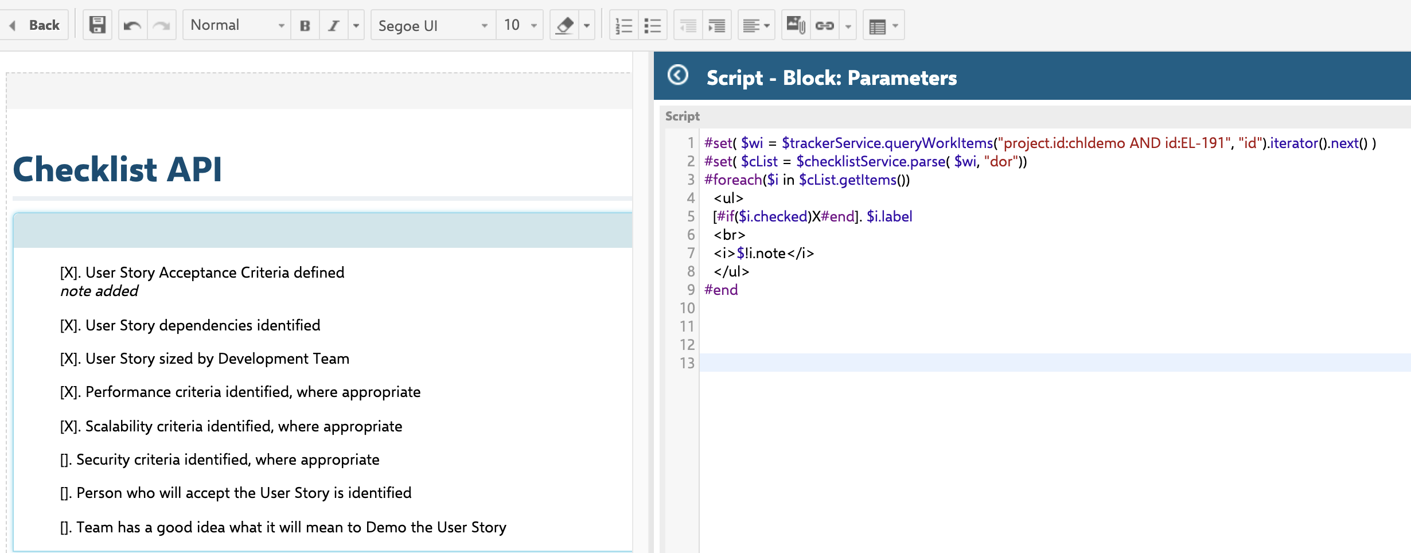Increase the paragraph indent
Viewport: 1411px width, 553px height.
tap(717, 25)
